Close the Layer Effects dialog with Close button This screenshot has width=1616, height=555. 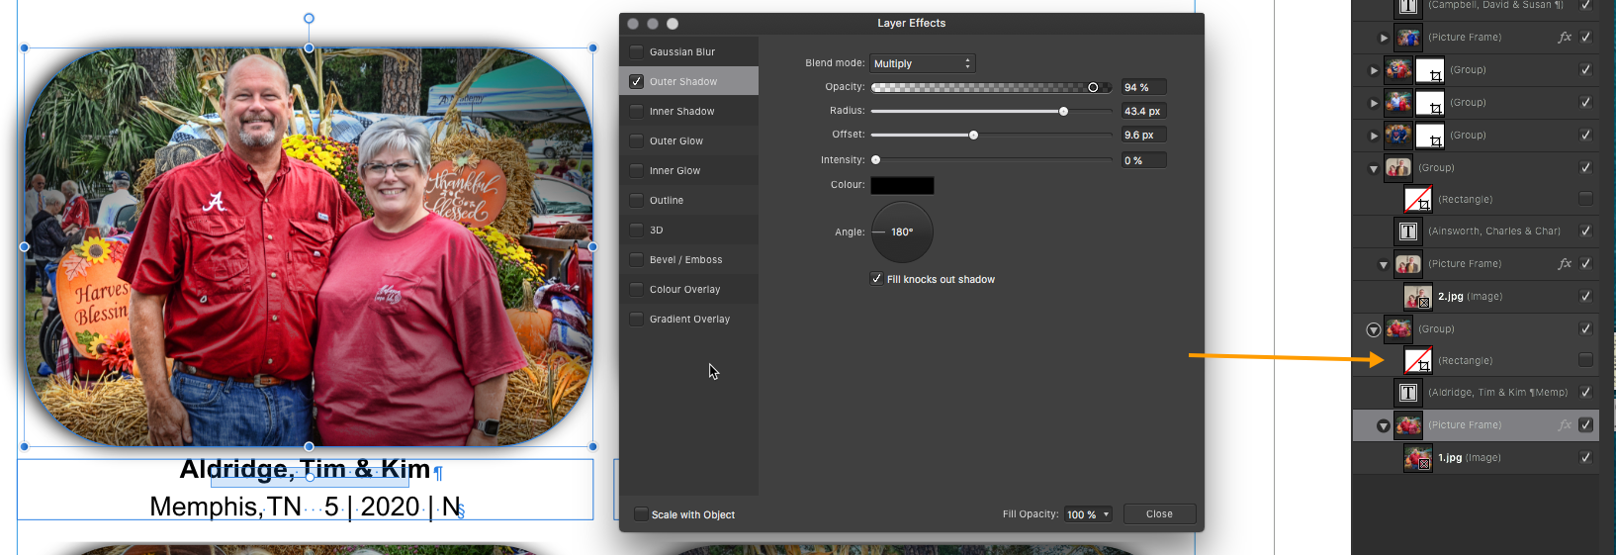point(1159,514)
